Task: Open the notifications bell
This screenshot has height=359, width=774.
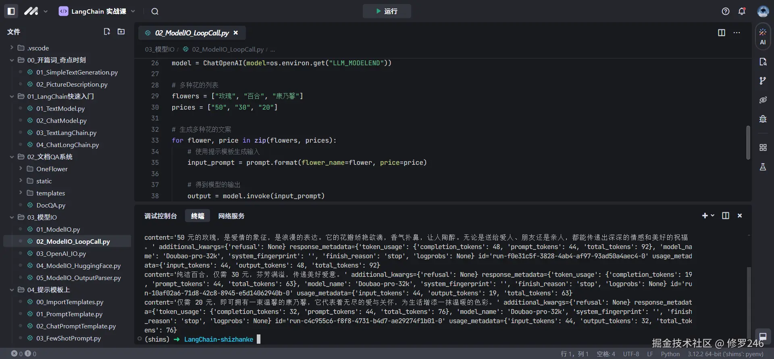Action: tap(742, 11)
